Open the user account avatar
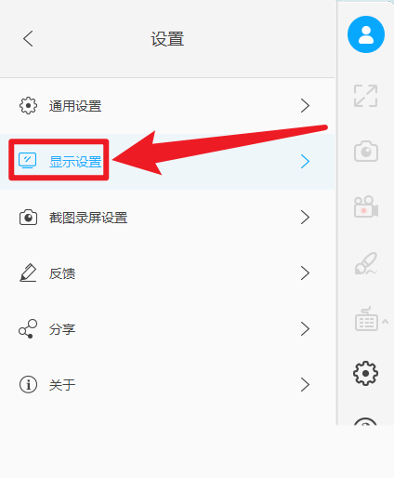This screenshot has width=394, height=478. (366, 34)
